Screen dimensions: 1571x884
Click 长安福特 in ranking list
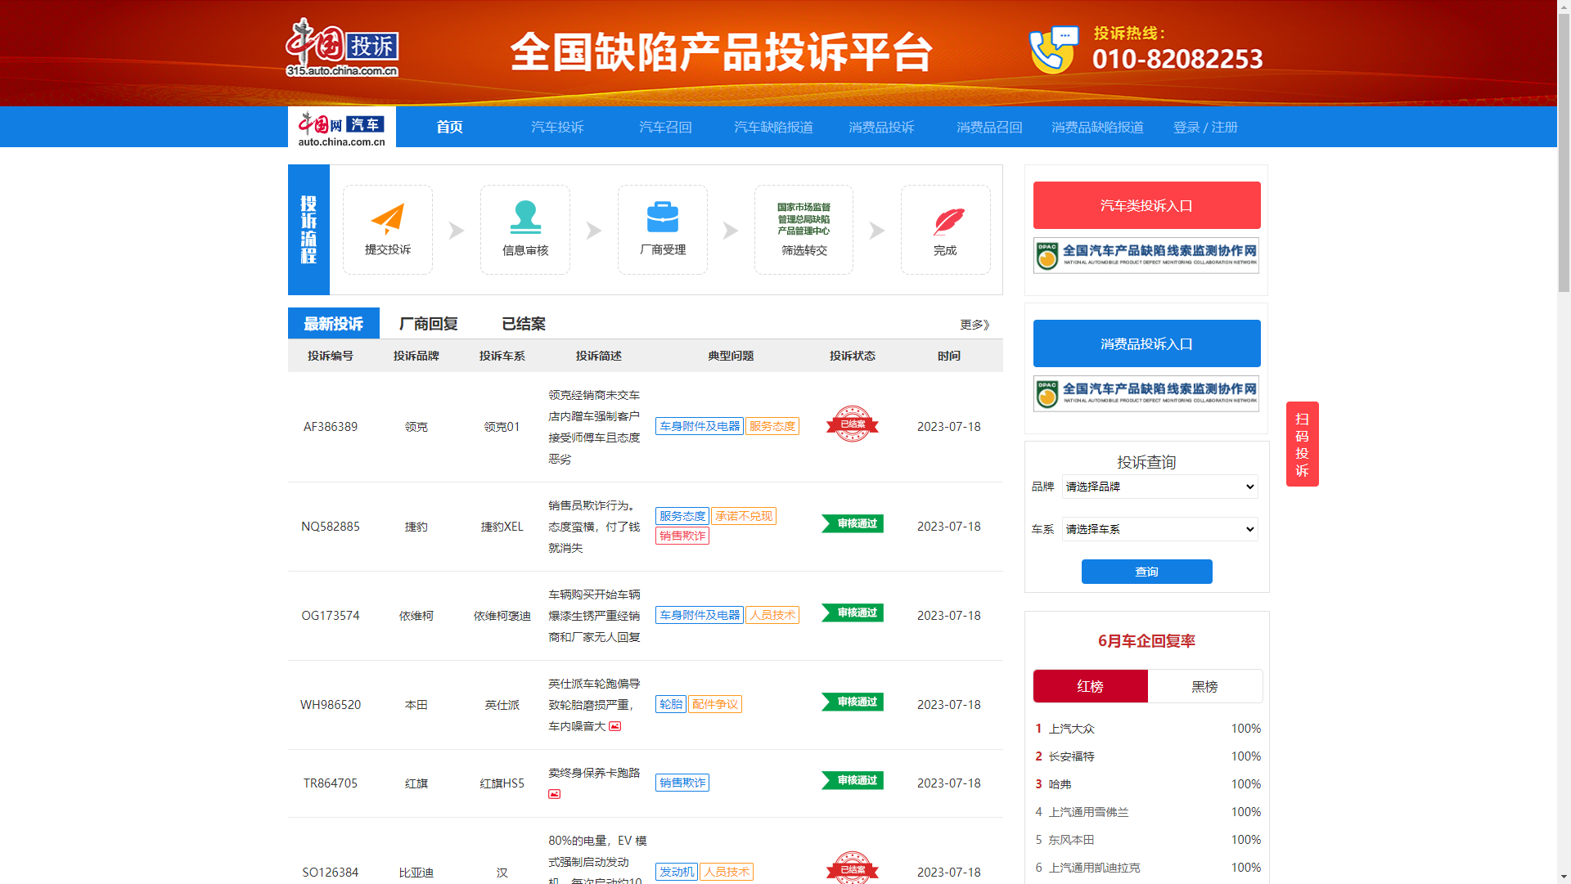click(1071, 756)
